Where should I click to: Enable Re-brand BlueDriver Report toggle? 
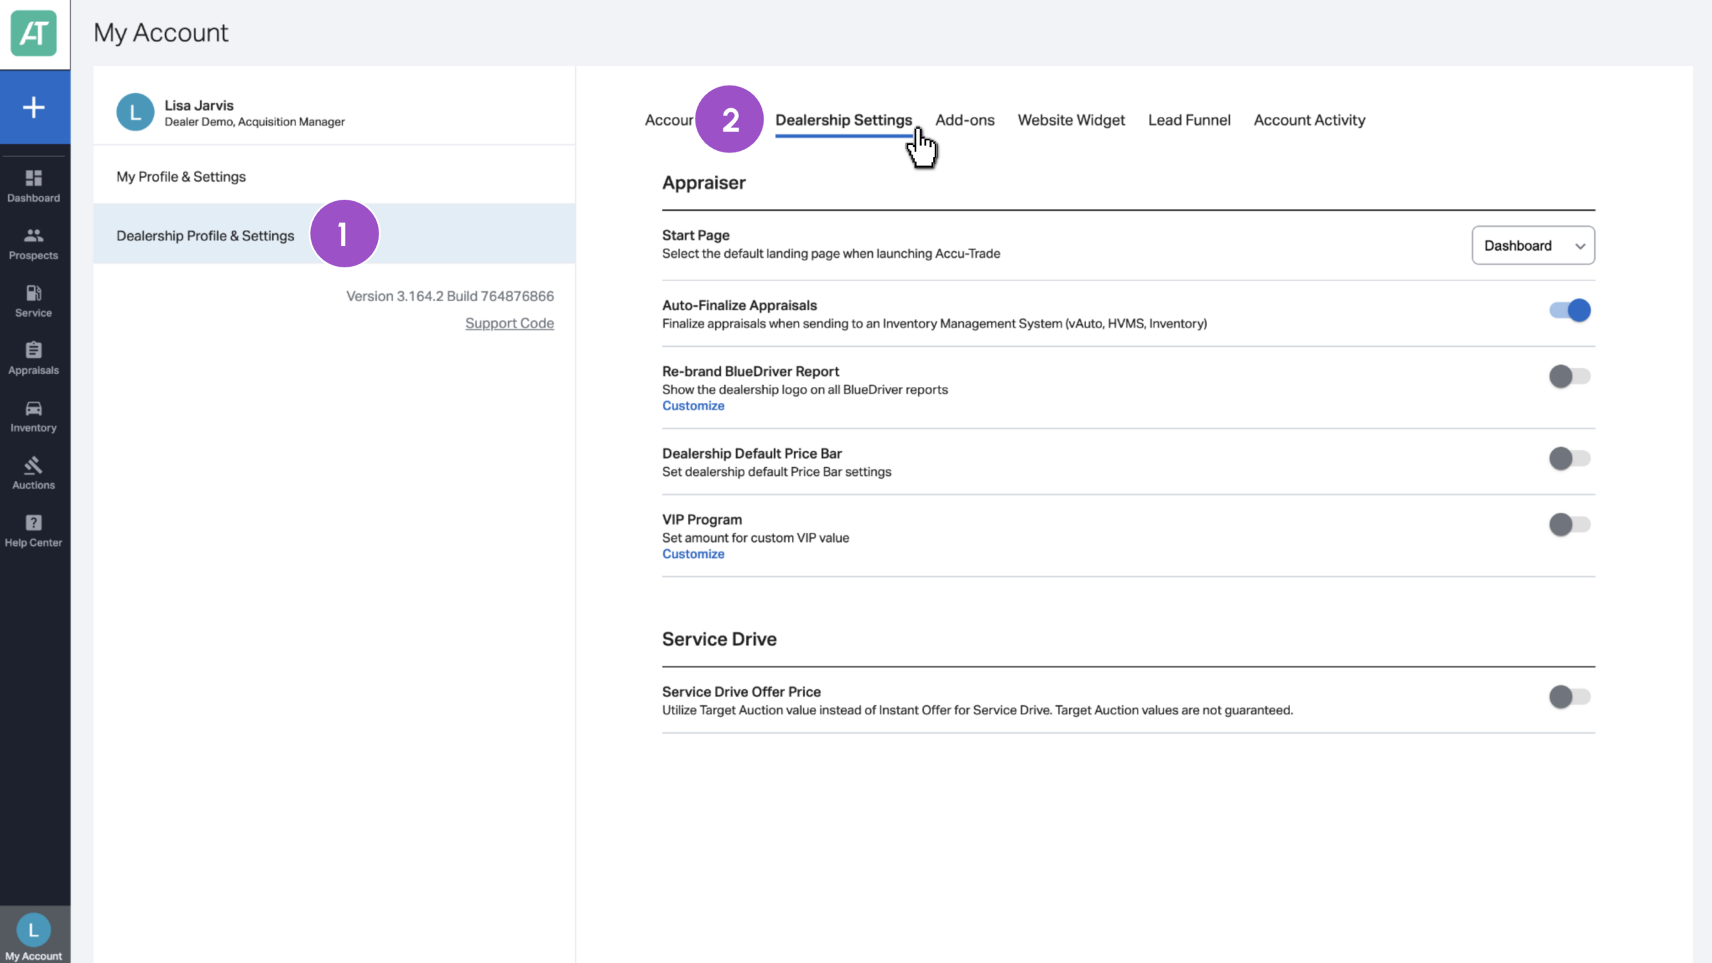tap(1570, 376)
